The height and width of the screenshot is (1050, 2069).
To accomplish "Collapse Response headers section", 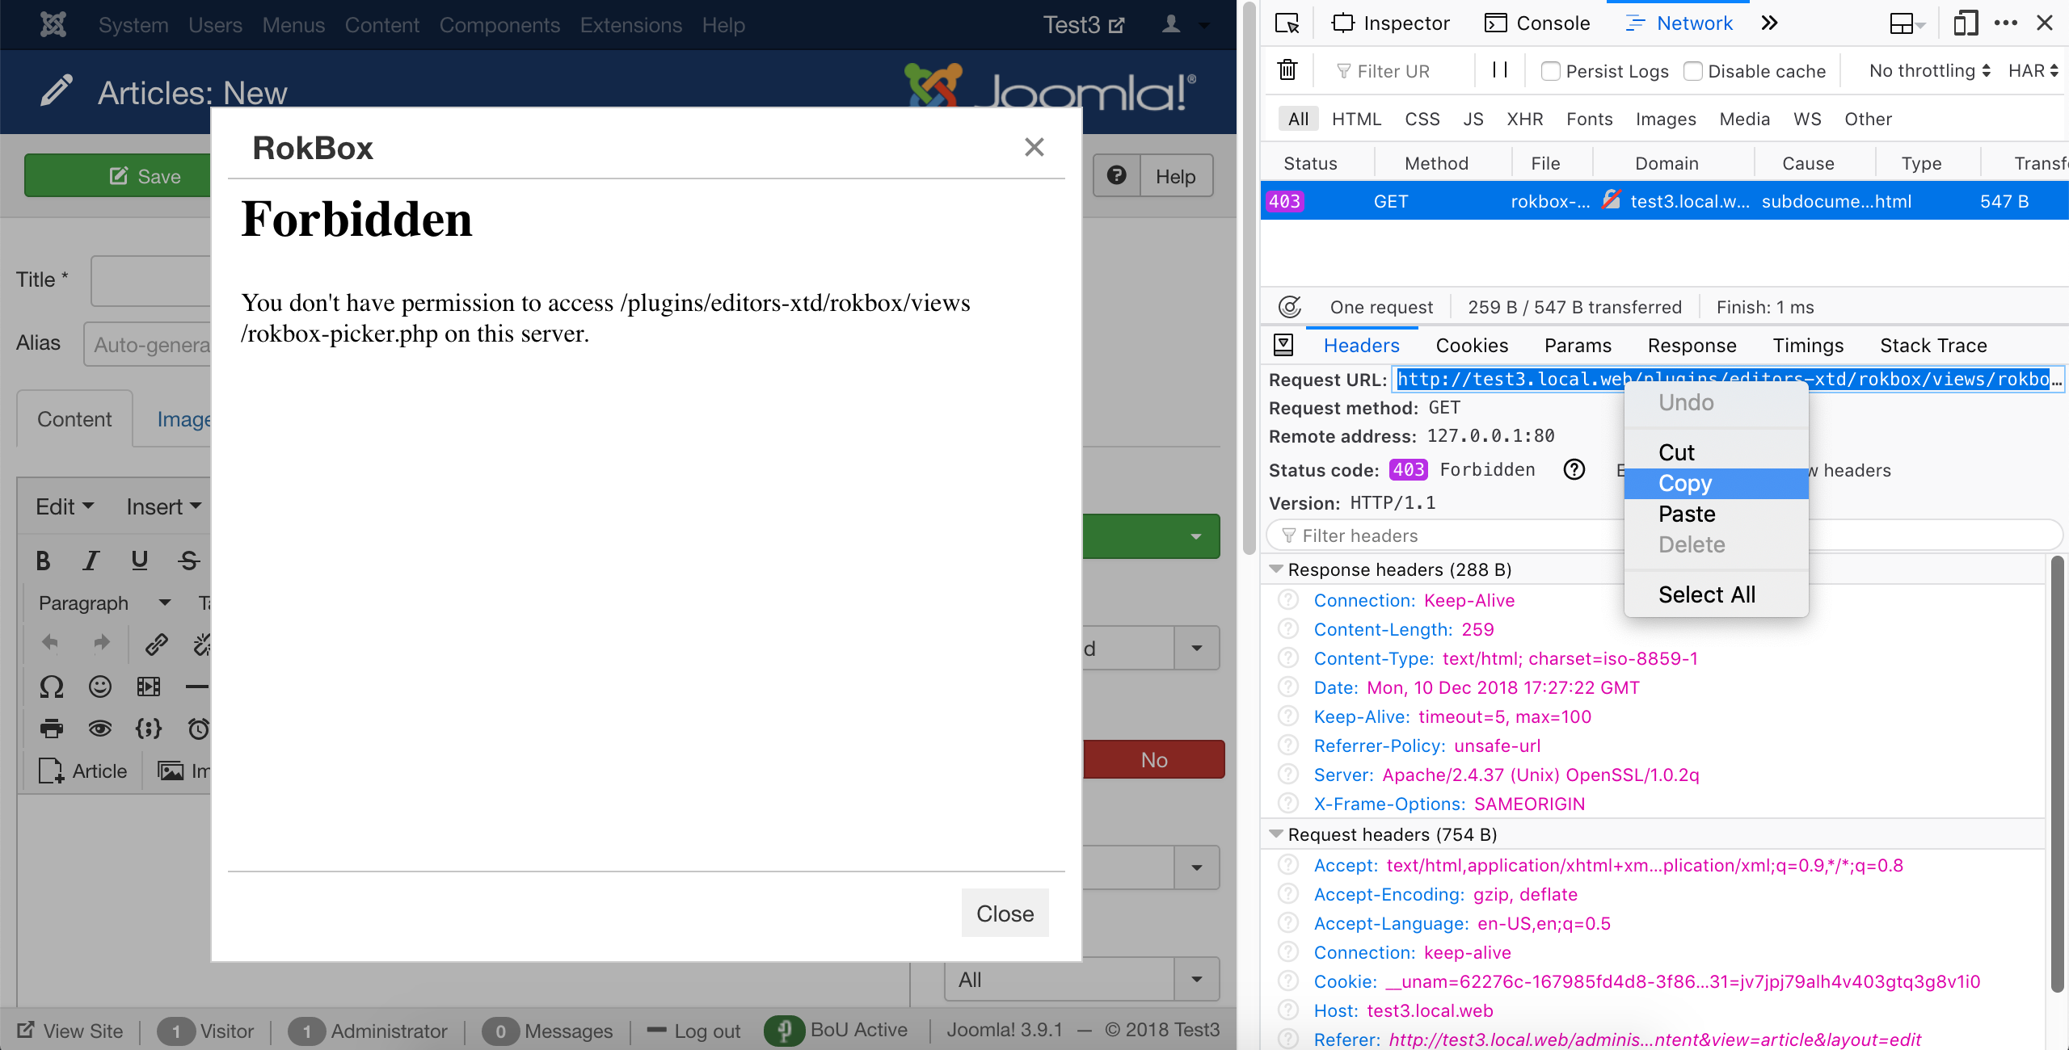I will 1276,569.
